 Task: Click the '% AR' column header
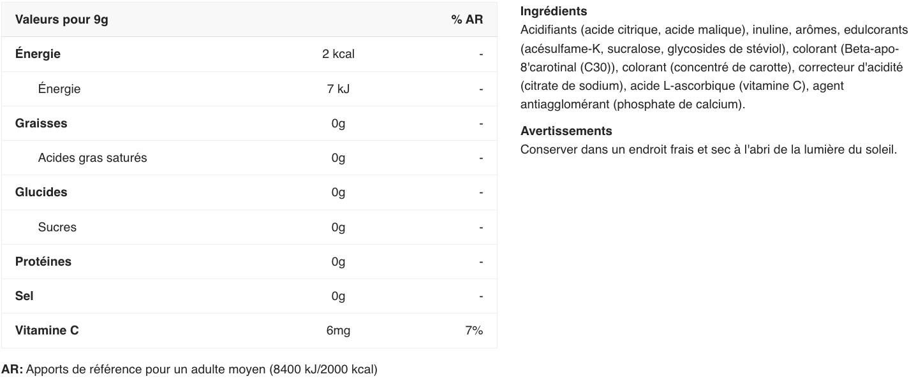pyautogui.click(x=466, y=20)
